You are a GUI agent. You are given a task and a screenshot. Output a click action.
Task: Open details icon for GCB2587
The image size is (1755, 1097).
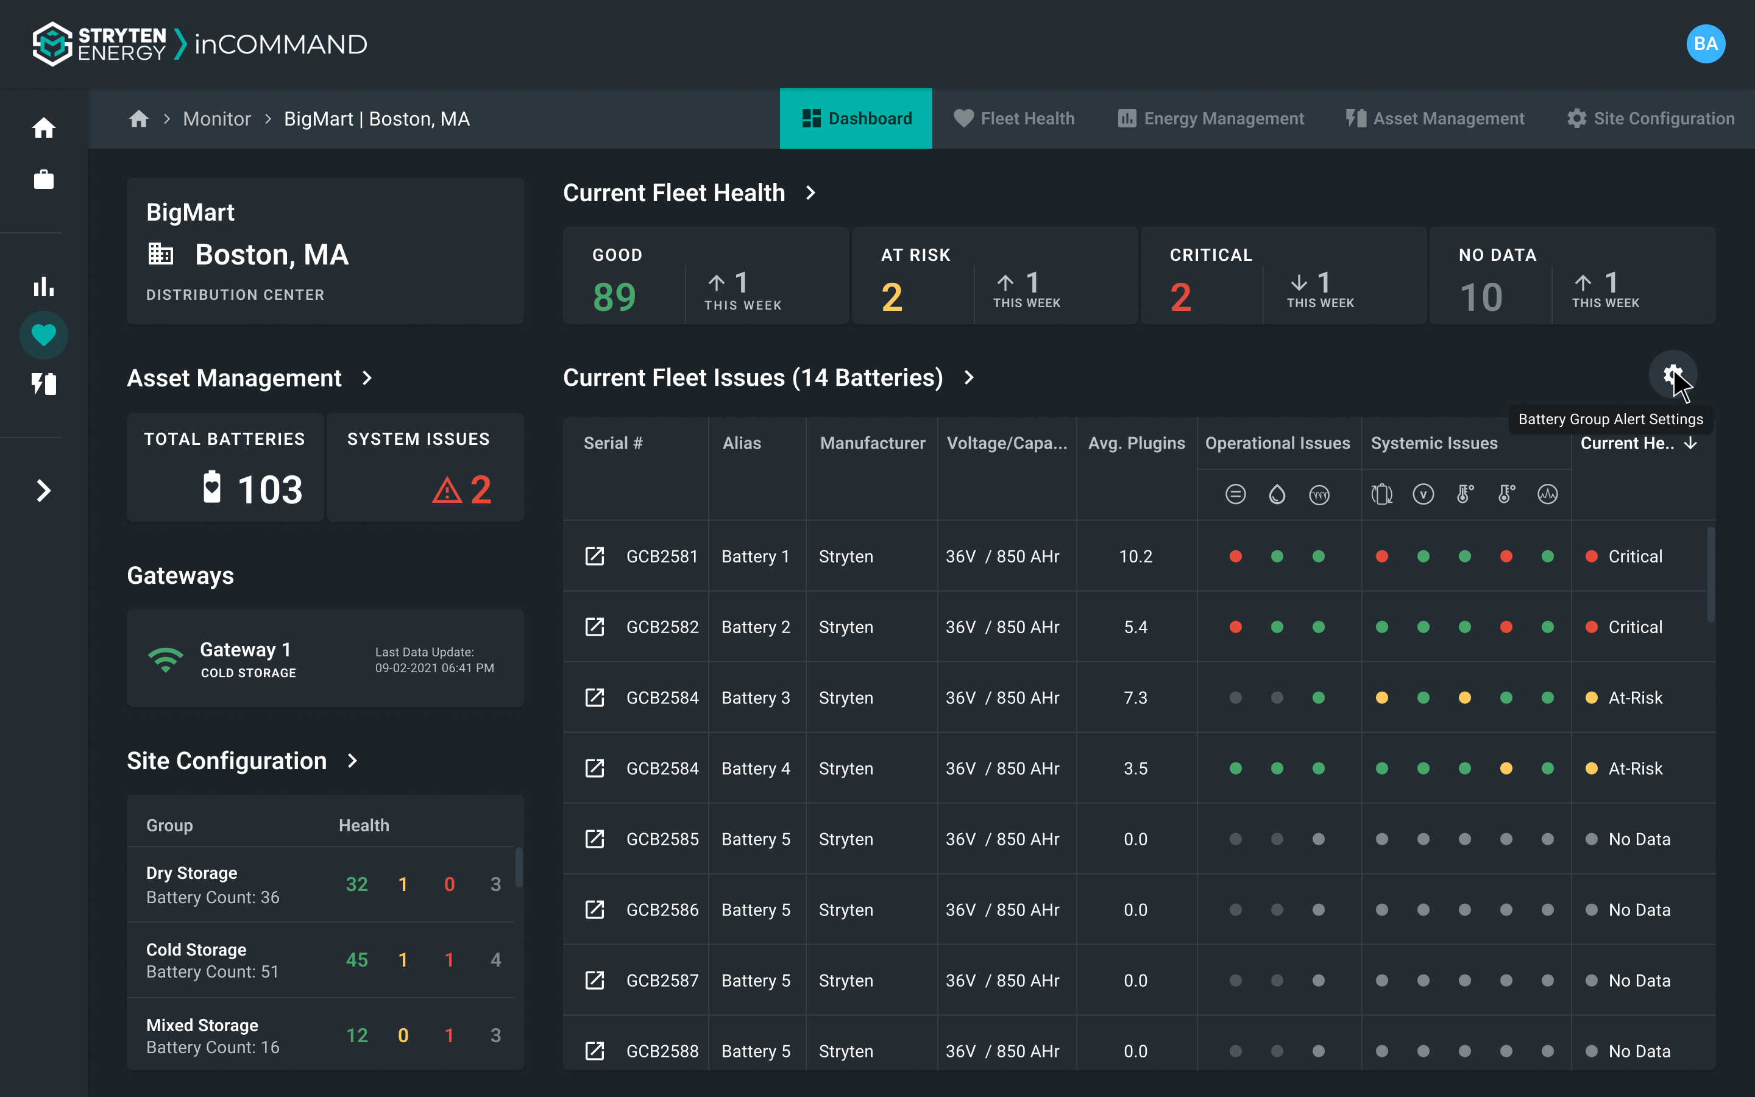pos(595,980)
